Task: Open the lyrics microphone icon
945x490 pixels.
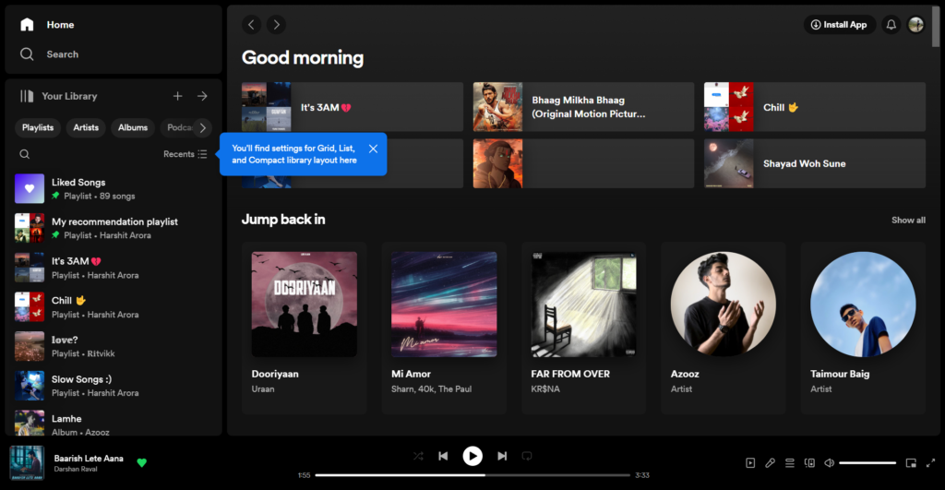Action: point(770,462)
